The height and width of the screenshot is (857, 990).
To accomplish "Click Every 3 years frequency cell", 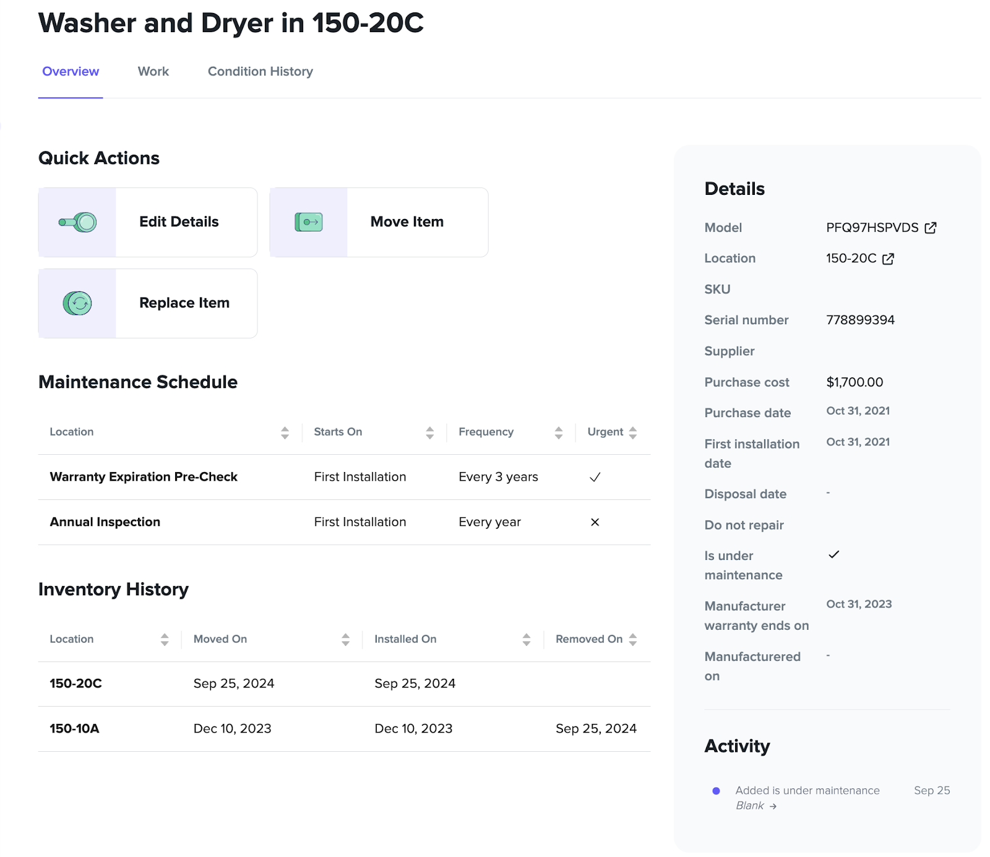I will point(498,477).
